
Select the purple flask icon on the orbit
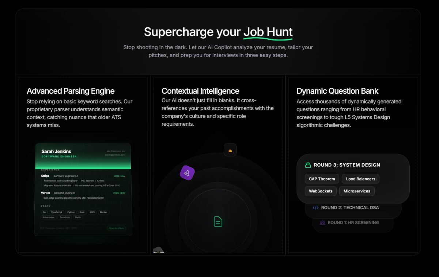(187, 173)
